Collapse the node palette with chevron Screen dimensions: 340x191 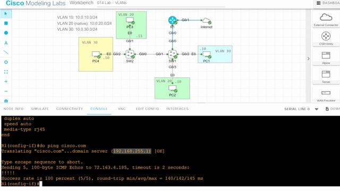[308, 58]
